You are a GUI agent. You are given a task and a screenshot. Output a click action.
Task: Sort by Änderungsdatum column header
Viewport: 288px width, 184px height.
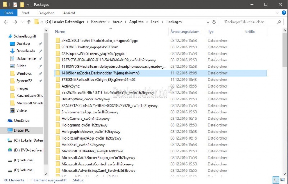coord(185,32)
